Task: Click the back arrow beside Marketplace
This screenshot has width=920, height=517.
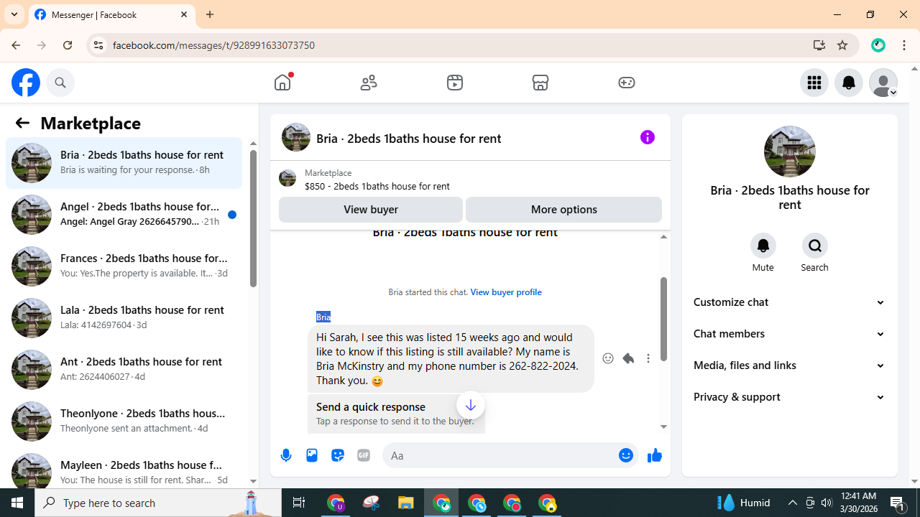Action: click(22, 123)
